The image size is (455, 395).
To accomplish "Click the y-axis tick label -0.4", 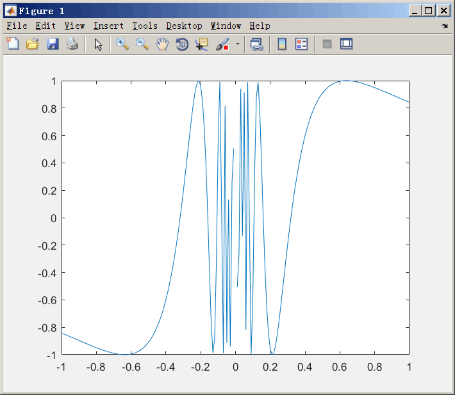I will 47,273.
